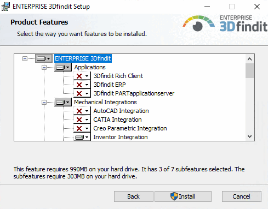This screenshot has height=209, width=268.
Task: Select the Applications feature label
Action: pos(90,67)
